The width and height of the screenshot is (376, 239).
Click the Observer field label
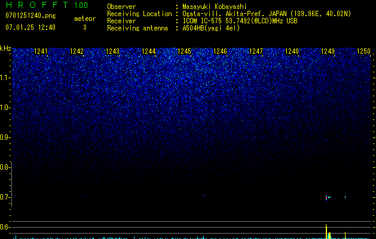coord(121,7)
